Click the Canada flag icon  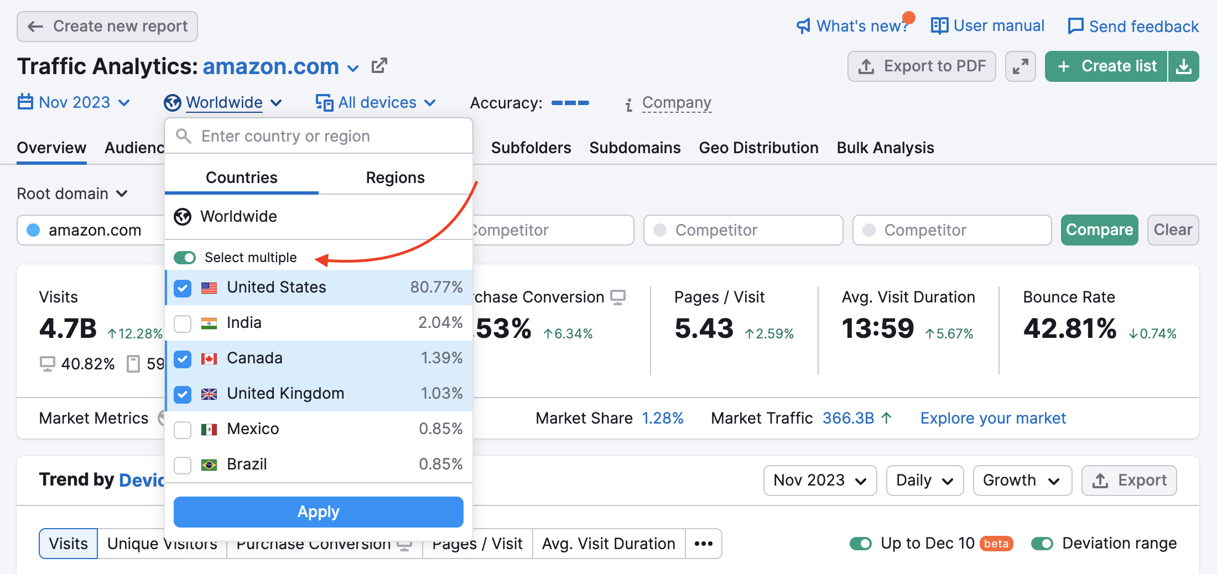click(209, 358)
